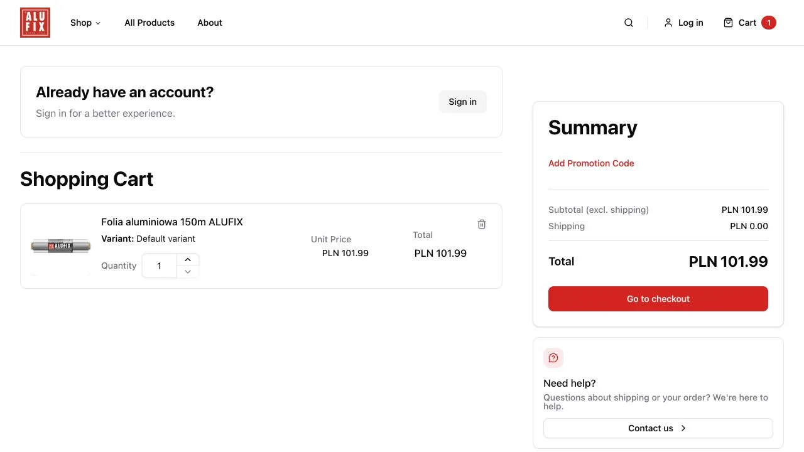Click the red cart count badge
Image resolution: width=804 pixels, height=452 pixels.
point(769,23)
